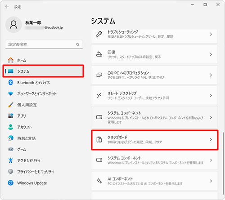This screenshot has height=200, width=225.
Task: Click the Bluetooth icon in sidebar
Action: click(x=11, y=82)
